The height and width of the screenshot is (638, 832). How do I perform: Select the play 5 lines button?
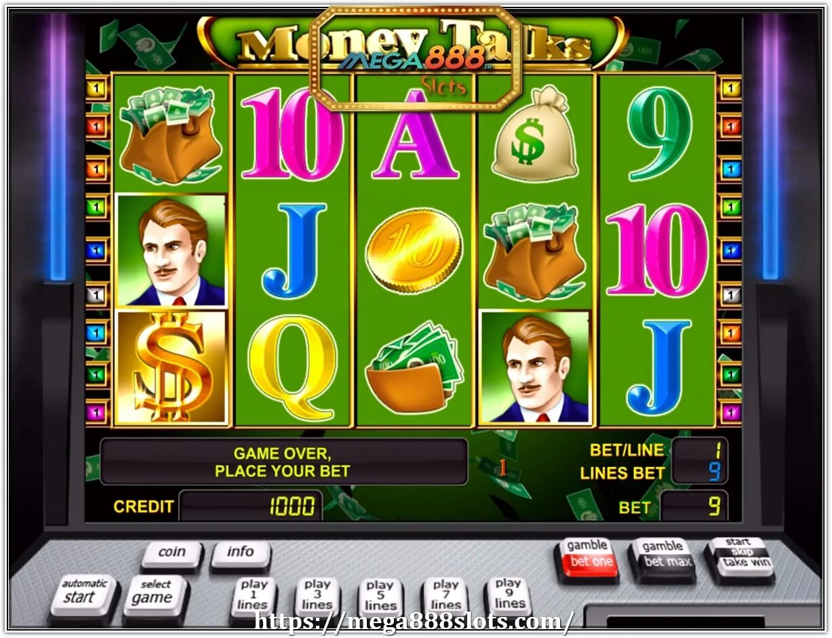(380, 597)
